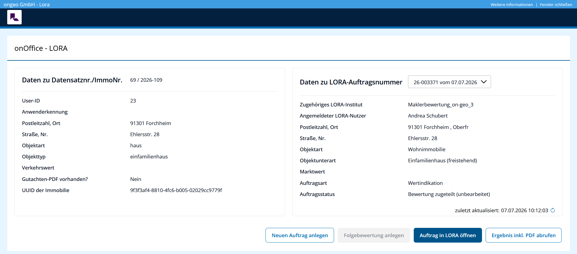Click 'Daten zu LORA-Auftragsnummer' heading
This screenshot has width=577, height=254.
[351, 82]
